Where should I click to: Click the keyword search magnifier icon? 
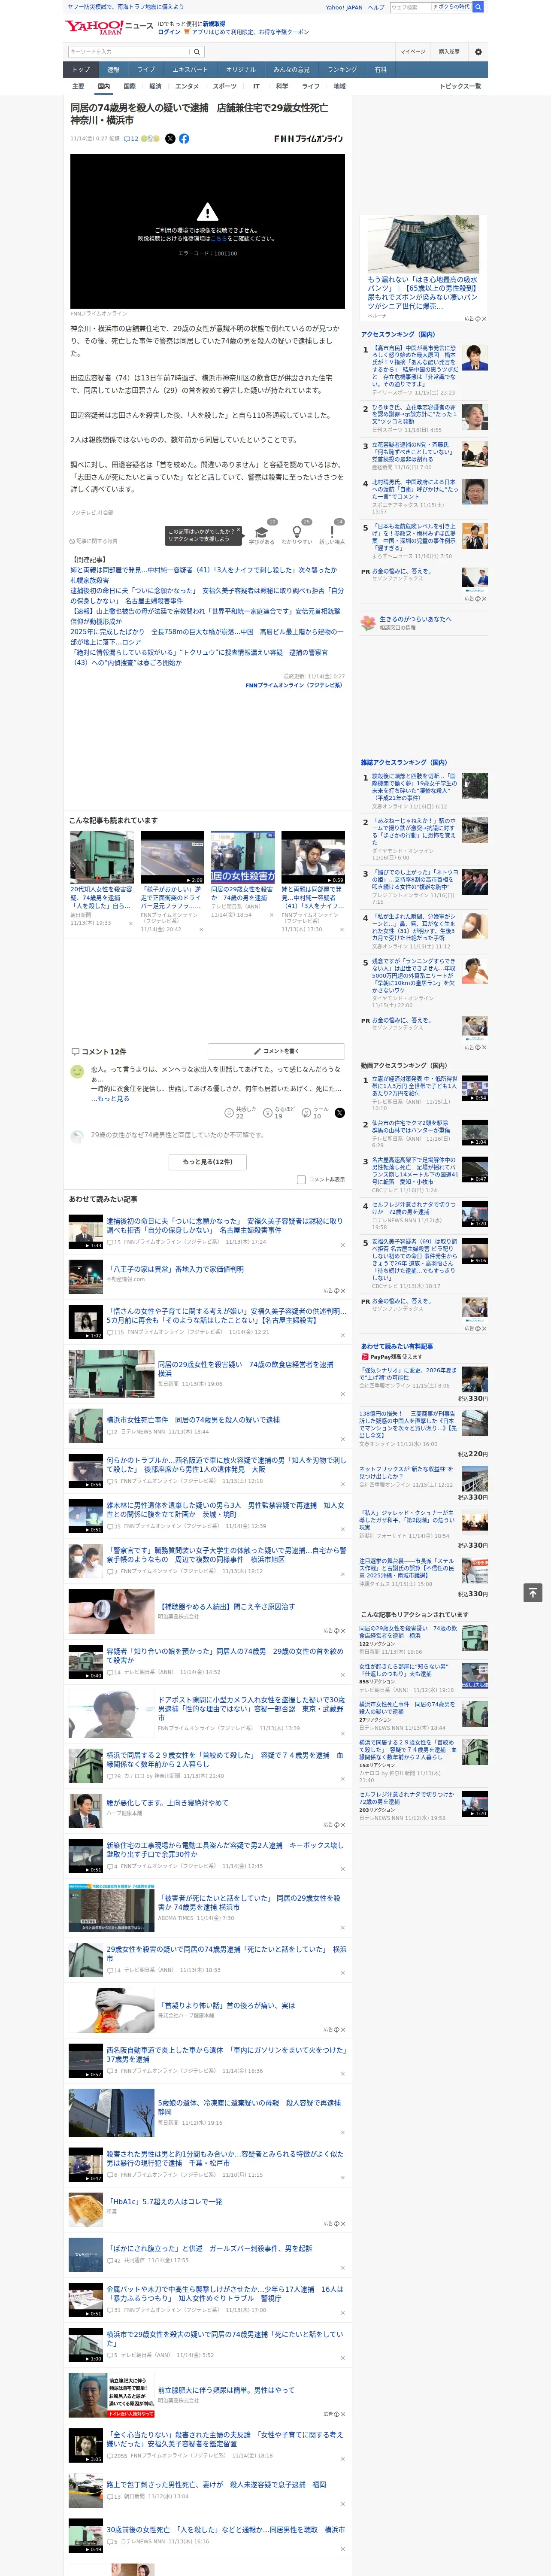pos(197,51)
